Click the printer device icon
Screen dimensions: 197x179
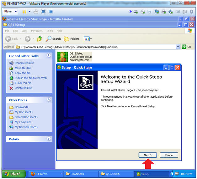(x=163, y=12)
